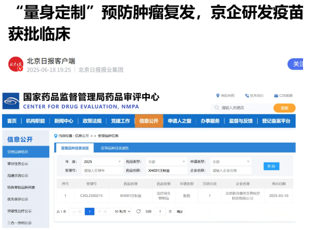Click the Beijing Daily avatar icon
310x230 pixels.
pyautogui.click(x=16, y=65)
